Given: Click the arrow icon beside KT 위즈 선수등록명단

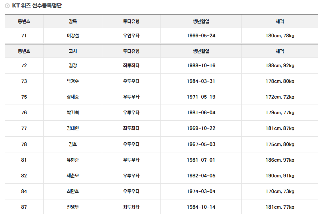Looking at the screenshot, I should (x=7, y=6).
